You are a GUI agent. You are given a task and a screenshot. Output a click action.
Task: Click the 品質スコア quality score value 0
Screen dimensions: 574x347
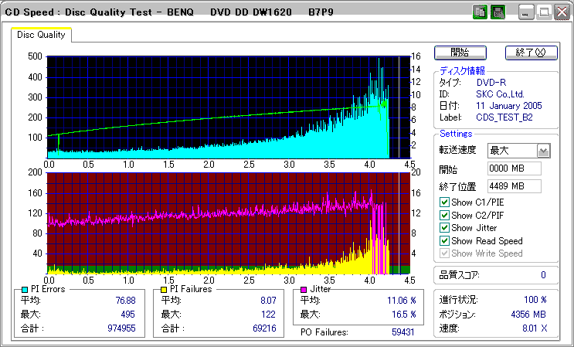pos(543,275)
